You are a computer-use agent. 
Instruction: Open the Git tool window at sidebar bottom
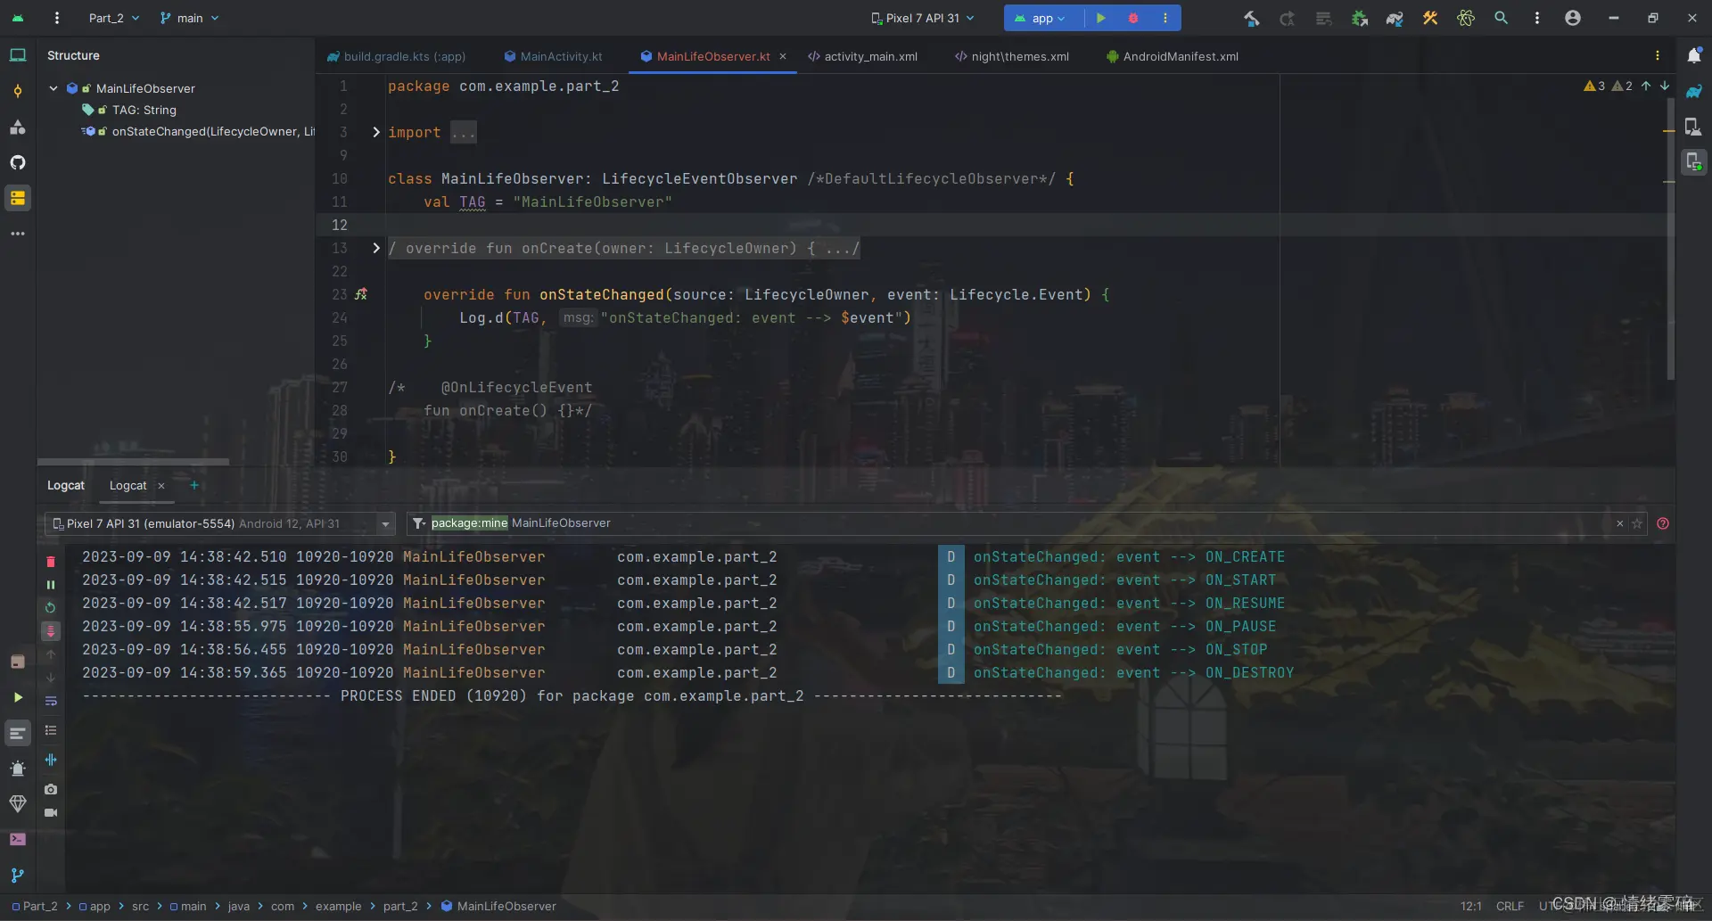(x=18, y=875)
